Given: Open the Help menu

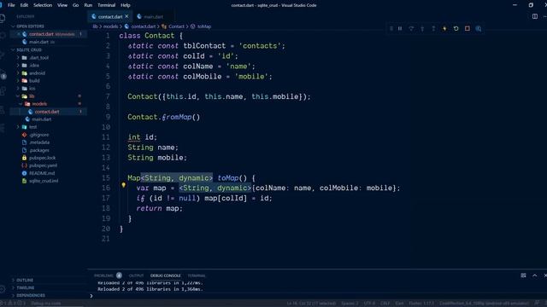Looking at the screenshot, I should (126, 5).
